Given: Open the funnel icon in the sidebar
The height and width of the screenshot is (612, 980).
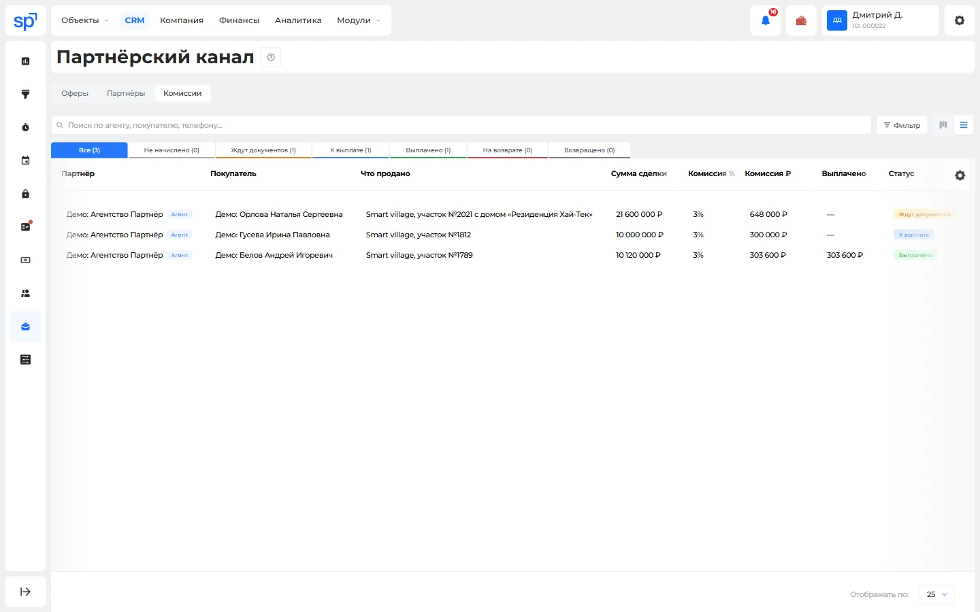Looking at the screenshot, I should click(25, 94).
